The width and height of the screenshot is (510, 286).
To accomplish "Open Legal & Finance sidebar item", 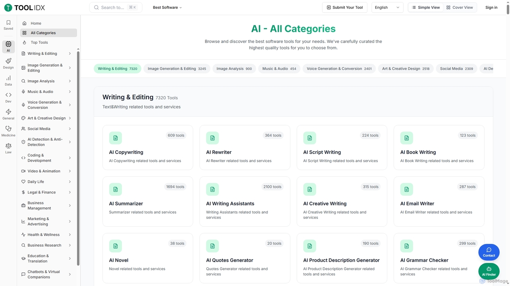I will point(47,192).
